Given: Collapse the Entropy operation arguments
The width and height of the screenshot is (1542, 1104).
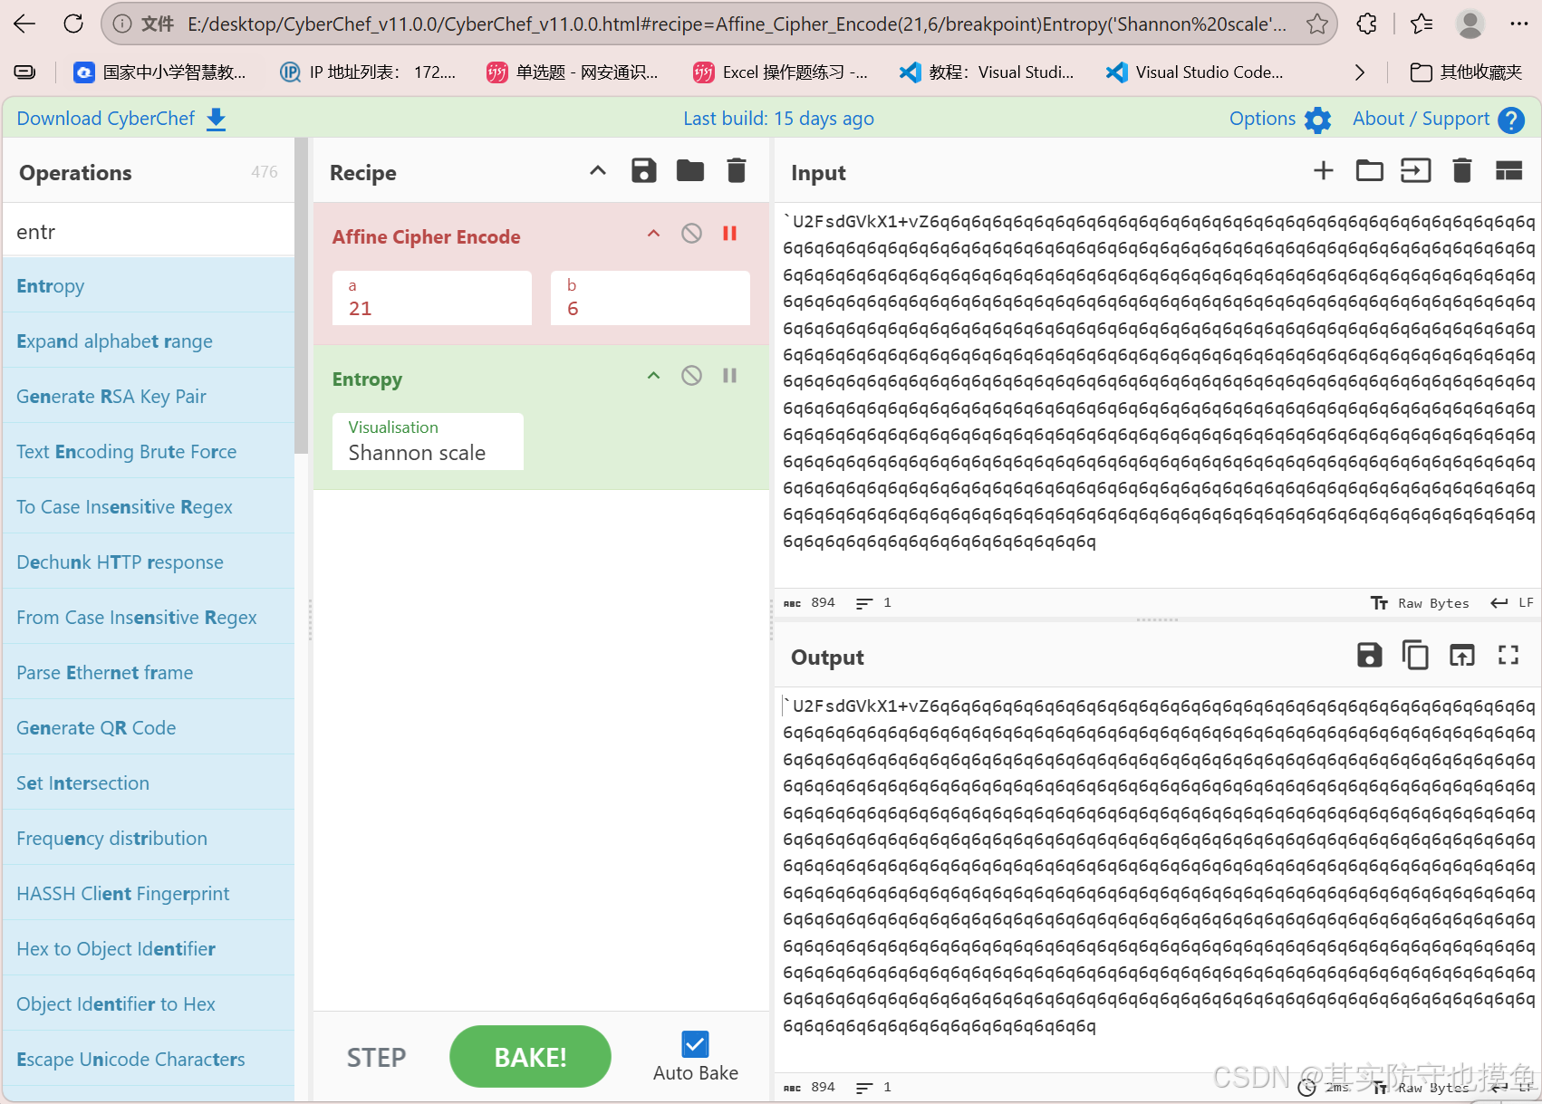Looking at the screenshot, I should 653,376.
